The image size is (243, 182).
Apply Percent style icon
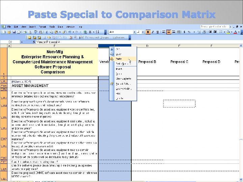coord(189,32)
